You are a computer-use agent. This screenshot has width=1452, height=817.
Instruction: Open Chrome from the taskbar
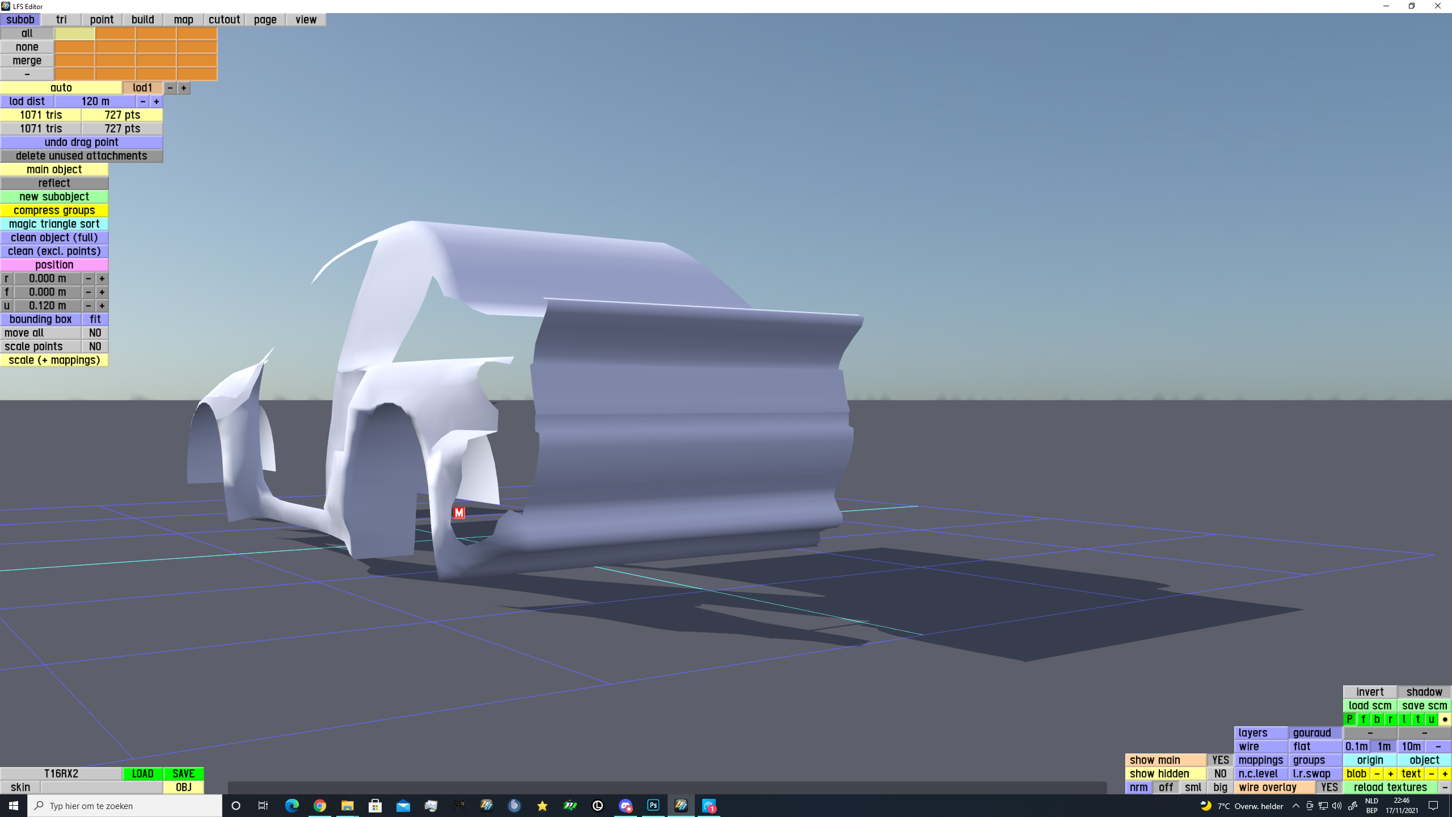pos(320,806)
